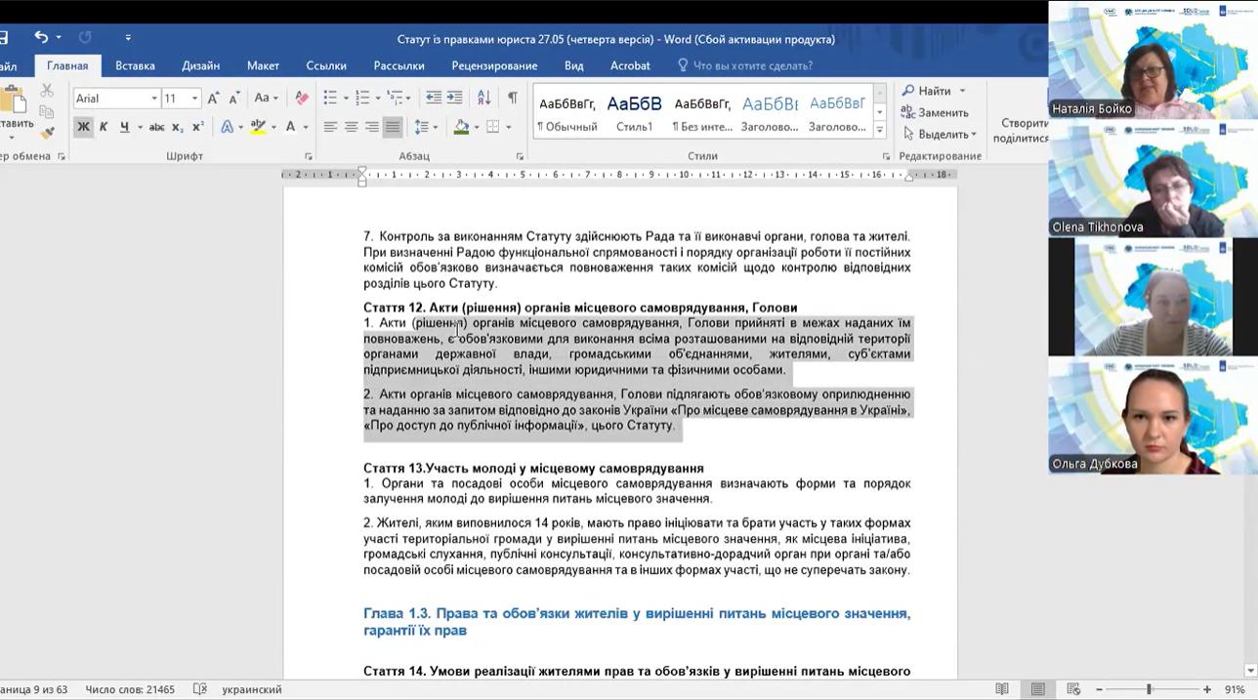
Task: Click the Undo arrow in the title bar
Action: click(x=41, y=37)
